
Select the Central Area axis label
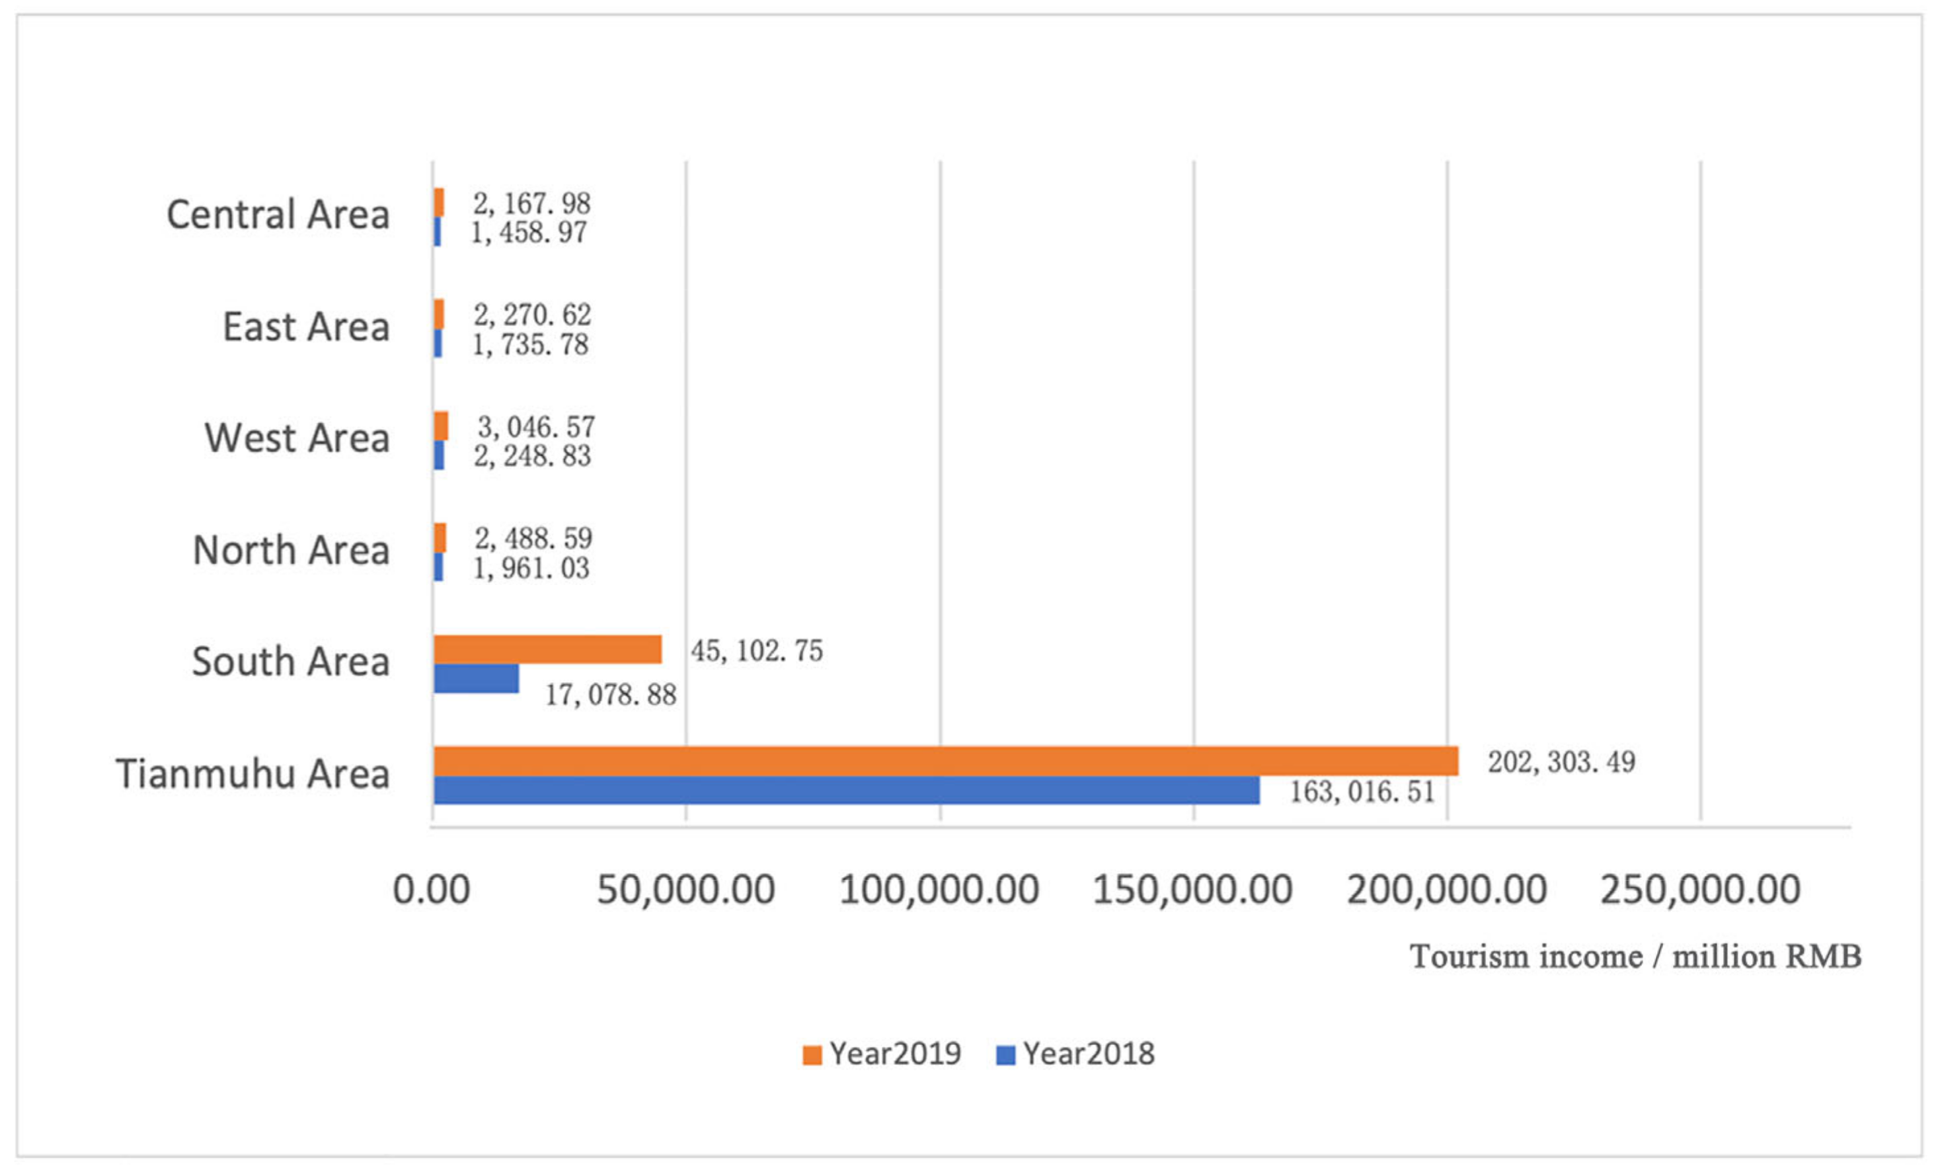[278, 215]
